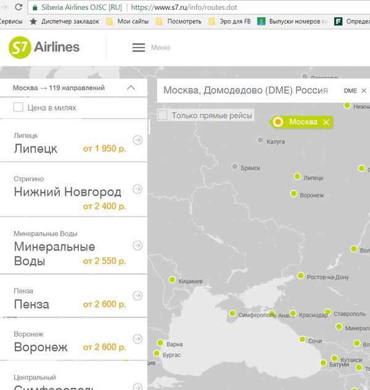Remove Москва marker with its X icon
Viewport: 370px width, 390px height.
[326, 122]
